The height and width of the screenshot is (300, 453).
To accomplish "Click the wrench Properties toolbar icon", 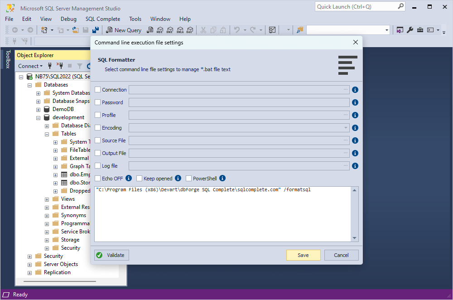I will coord(410,30).
